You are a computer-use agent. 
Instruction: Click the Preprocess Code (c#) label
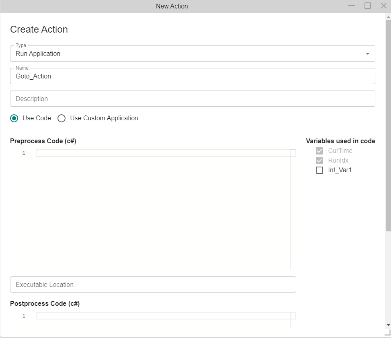pos(43,141)
